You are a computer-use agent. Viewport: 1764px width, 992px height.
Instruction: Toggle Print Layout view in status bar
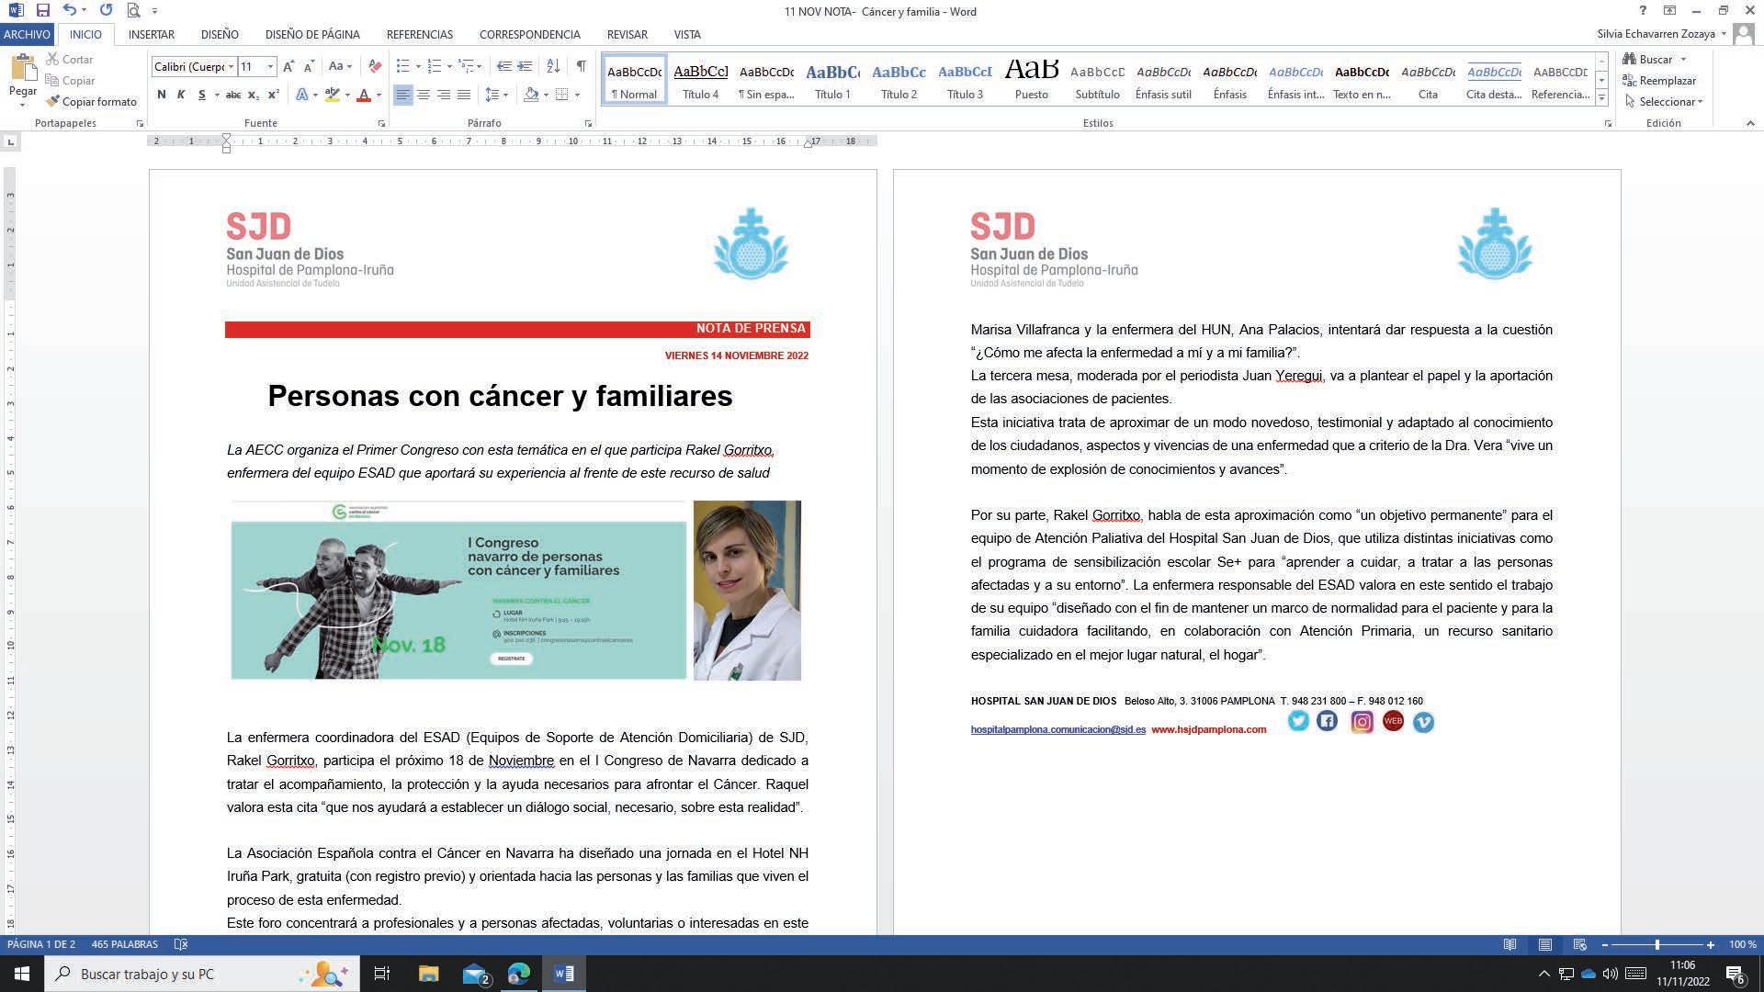pos(1545,944)
